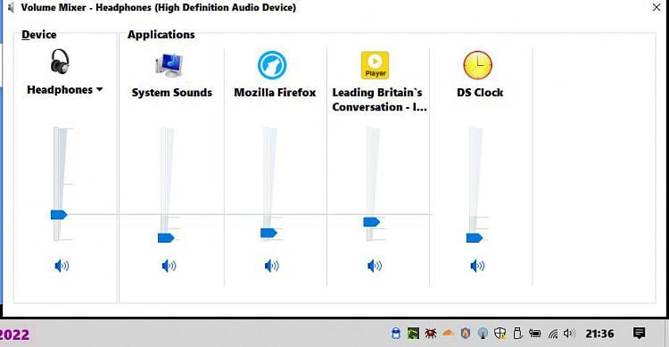Mute the Leading Britain's Conversation player
Screen dimensions: 669x347
(374, 266)
